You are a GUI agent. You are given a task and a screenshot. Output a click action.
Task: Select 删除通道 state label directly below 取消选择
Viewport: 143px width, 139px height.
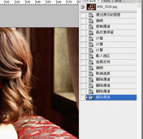coord(103,79)
